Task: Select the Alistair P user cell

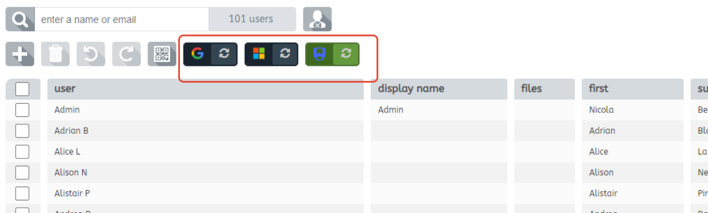Action: pyautogui.click(x=205, y=193)
